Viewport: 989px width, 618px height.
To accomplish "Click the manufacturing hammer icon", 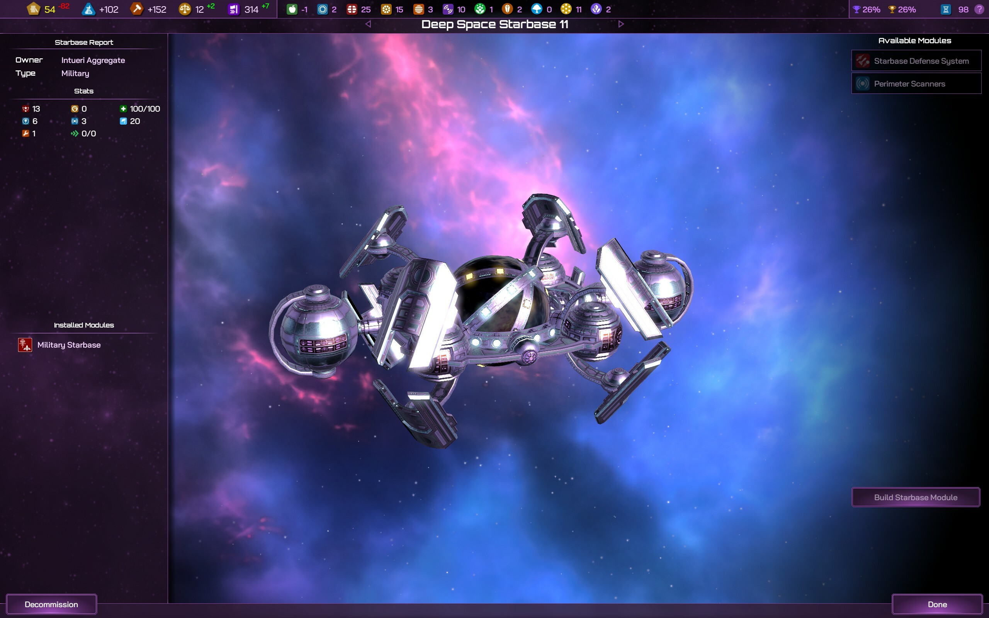I will click(136, 9).
